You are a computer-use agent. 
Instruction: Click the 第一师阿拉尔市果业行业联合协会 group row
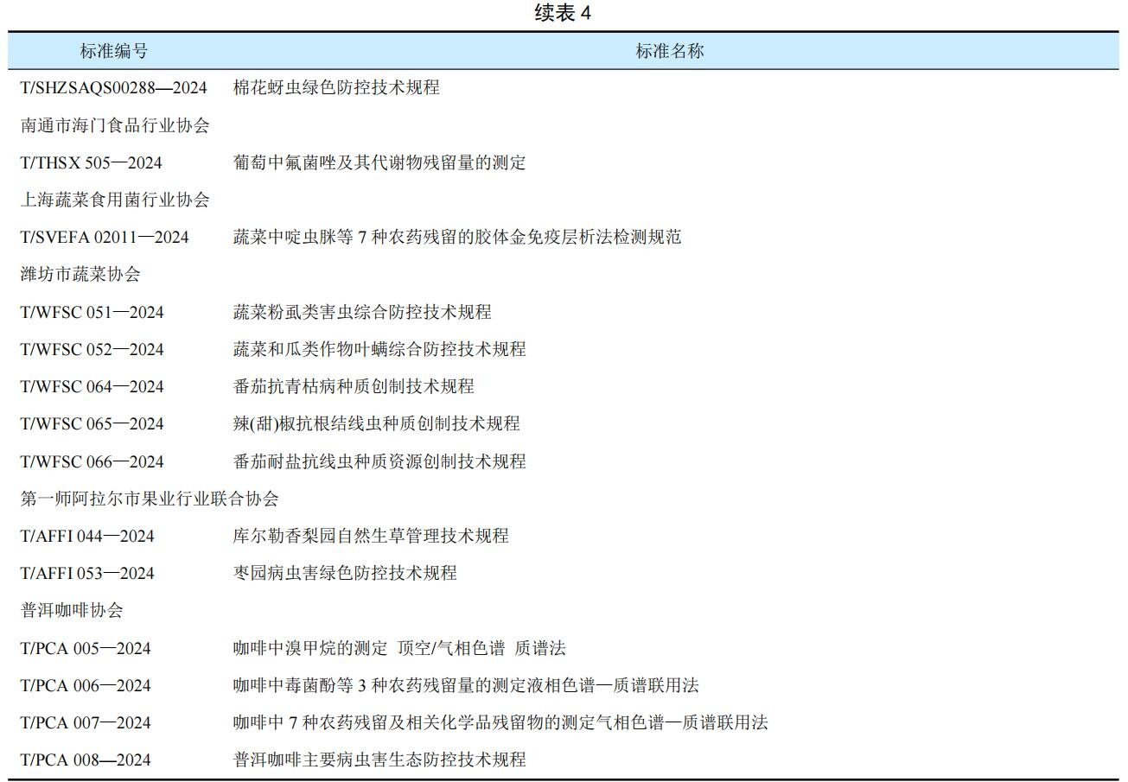pyautogui.click(x=150, y=499)
